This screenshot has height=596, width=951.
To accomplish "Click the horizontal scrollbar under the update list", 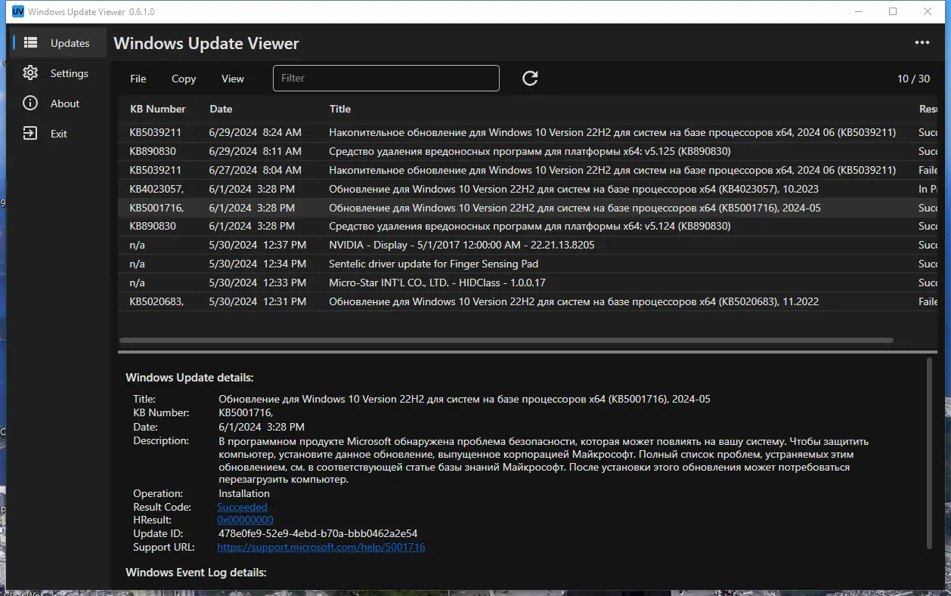I will pyautogui.click(x=506, y=341).
